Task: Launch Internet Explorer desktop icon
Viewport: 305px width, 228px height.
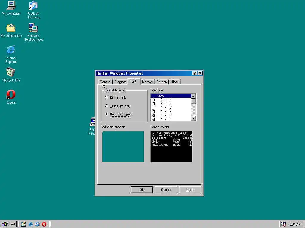Action: click(x=11, y=54)
